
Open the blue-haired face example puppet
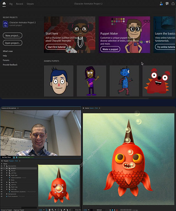[59, 81]
